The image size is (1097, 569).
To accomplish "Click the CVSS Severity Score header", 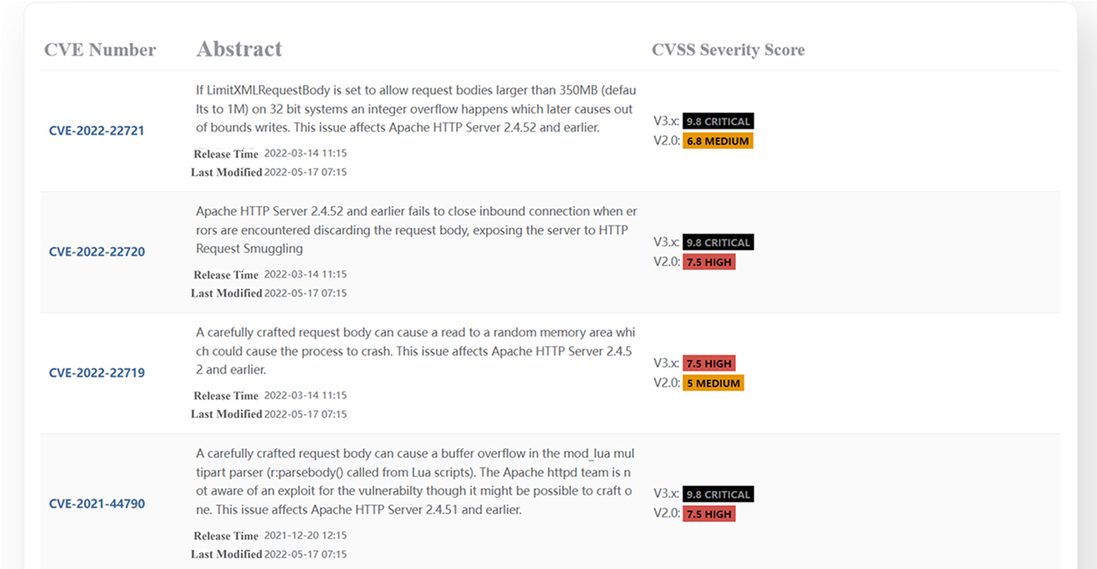I will click(727, 50).
